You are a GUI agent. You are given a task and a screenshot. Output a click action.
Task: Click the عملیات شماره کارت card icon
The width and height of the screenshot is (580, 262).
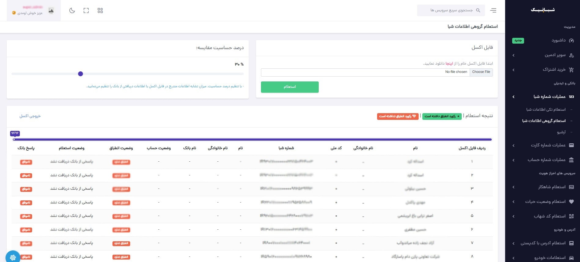[x=571, y=145]
